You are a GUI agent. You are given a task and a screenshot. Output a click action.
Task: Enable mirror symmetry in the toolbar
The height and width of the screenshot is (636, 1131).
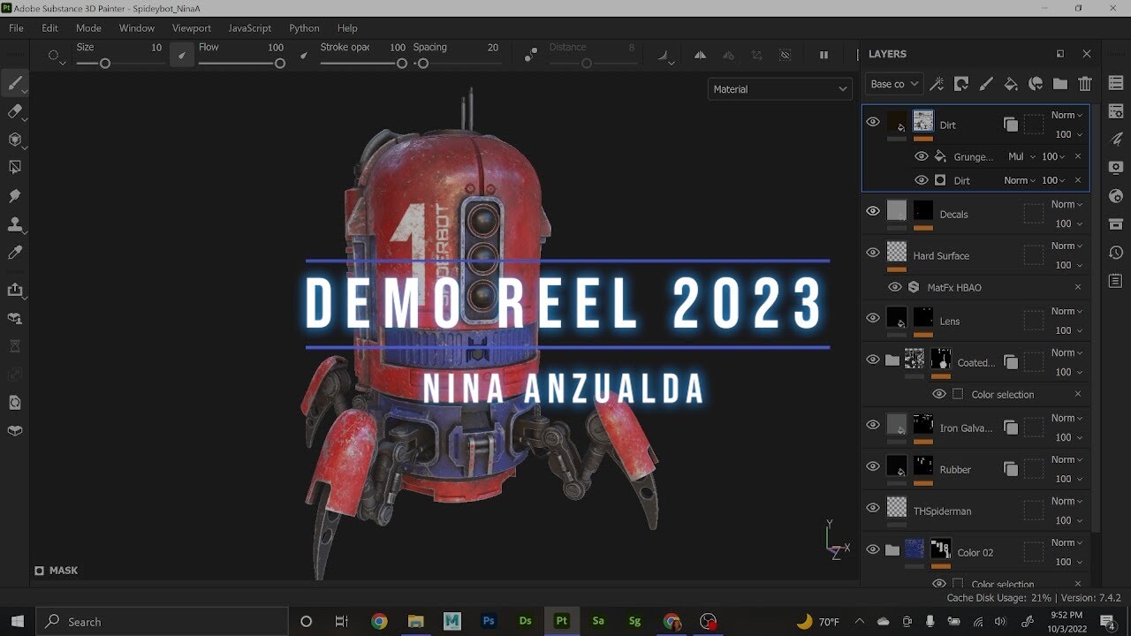[x=699, y=54]
